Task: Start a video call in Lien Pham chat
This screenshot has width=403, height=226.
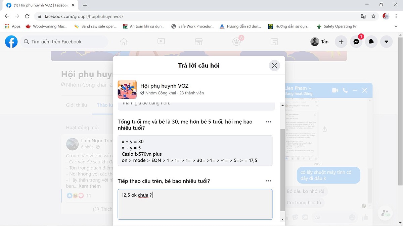Action: click(335, 90)
